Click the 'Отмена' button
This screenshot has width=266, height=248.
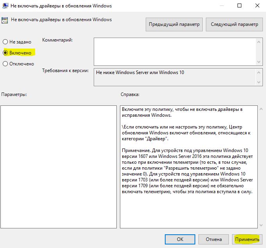coord(214,239)
